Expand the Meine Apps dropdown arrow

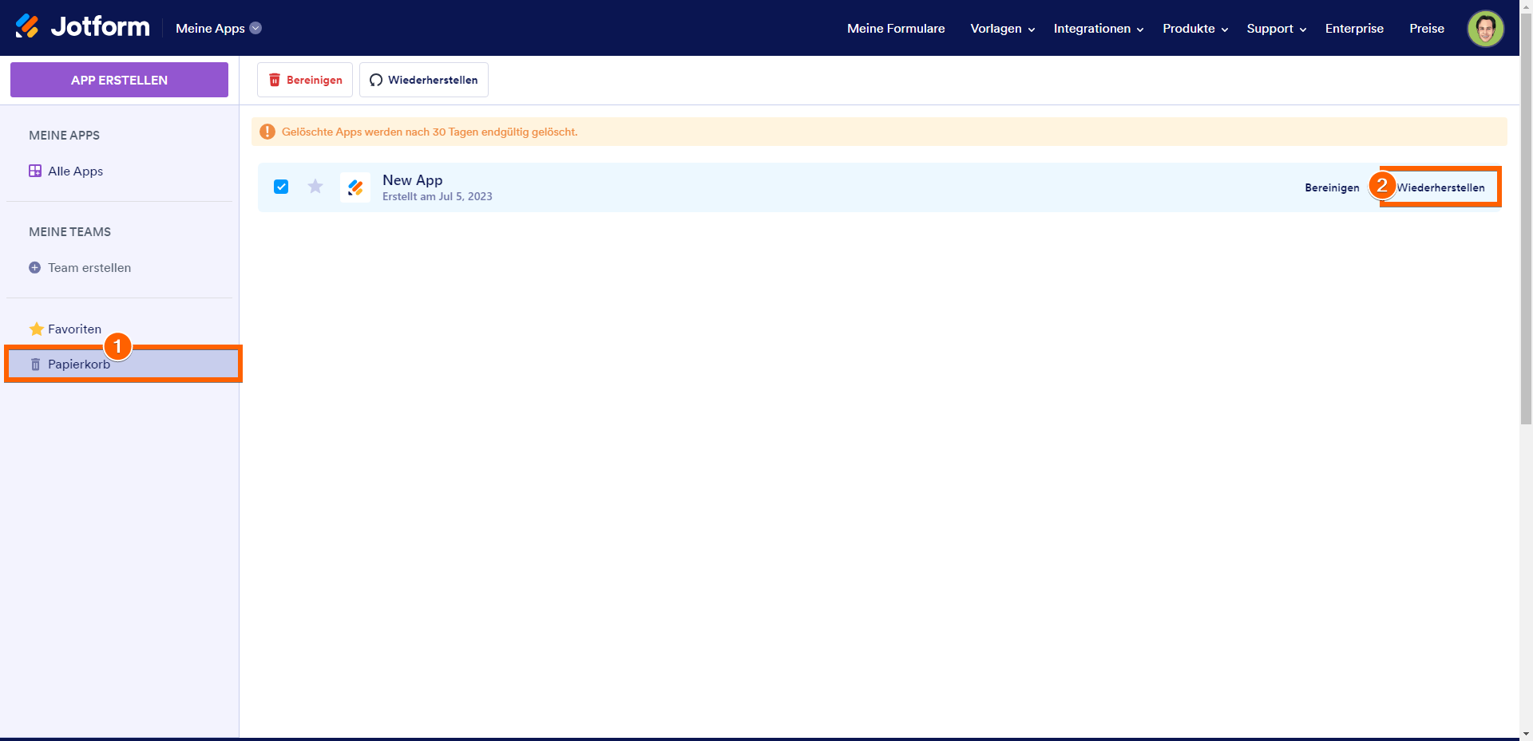click(255, 28)
